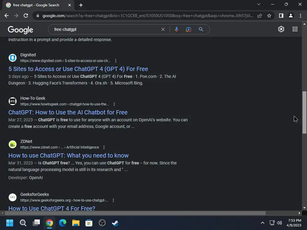Close the 'free chatgpt' tab

tap(70, 5)
